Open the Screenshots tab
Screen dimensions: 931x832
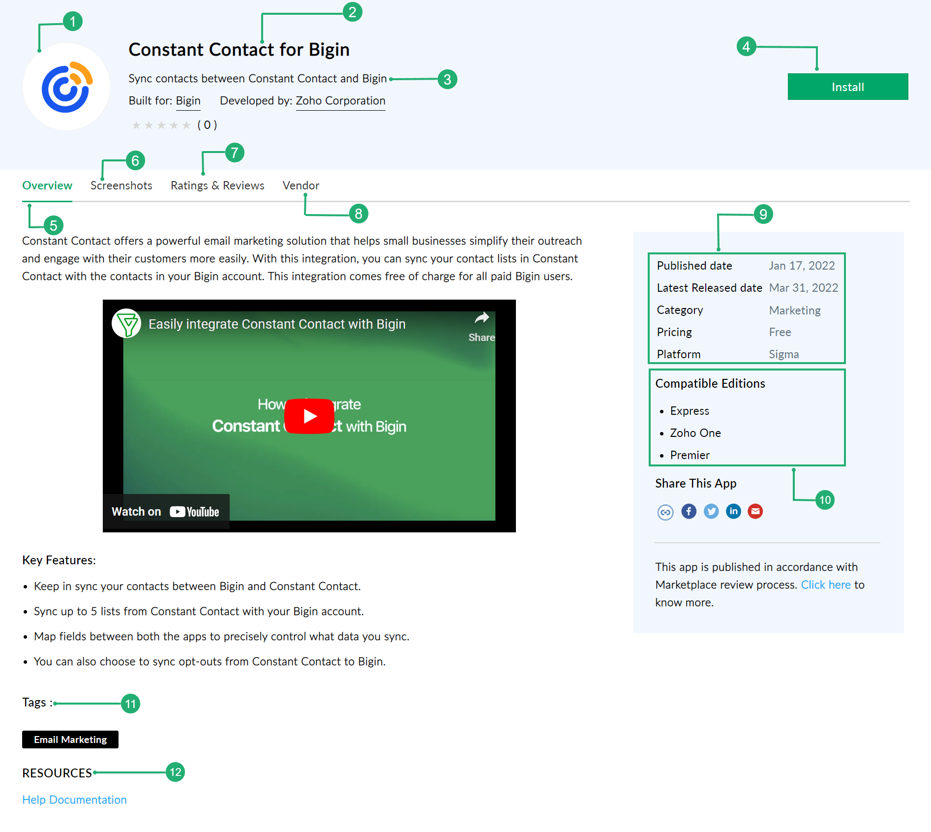tap(121, 186)
